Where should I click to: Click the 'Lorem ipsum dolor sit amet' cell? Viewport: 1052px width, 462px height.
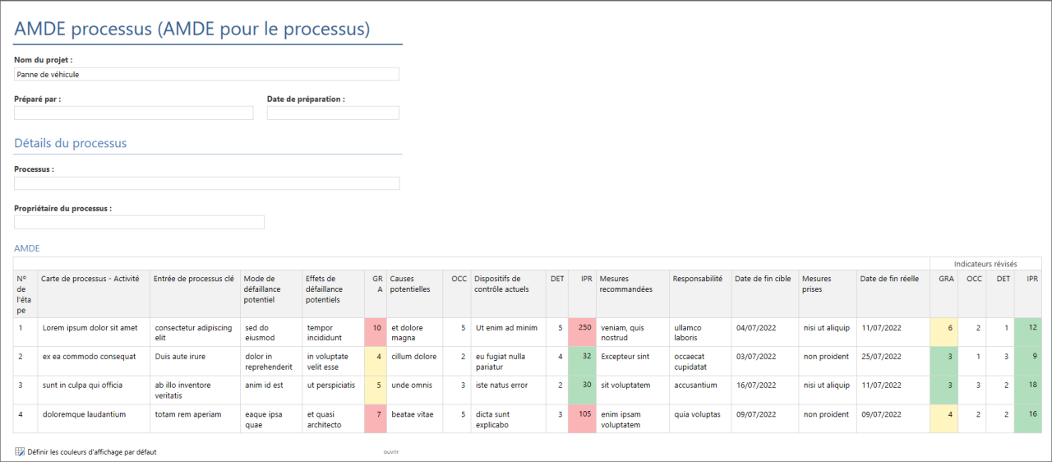click(x=90, y=327)
